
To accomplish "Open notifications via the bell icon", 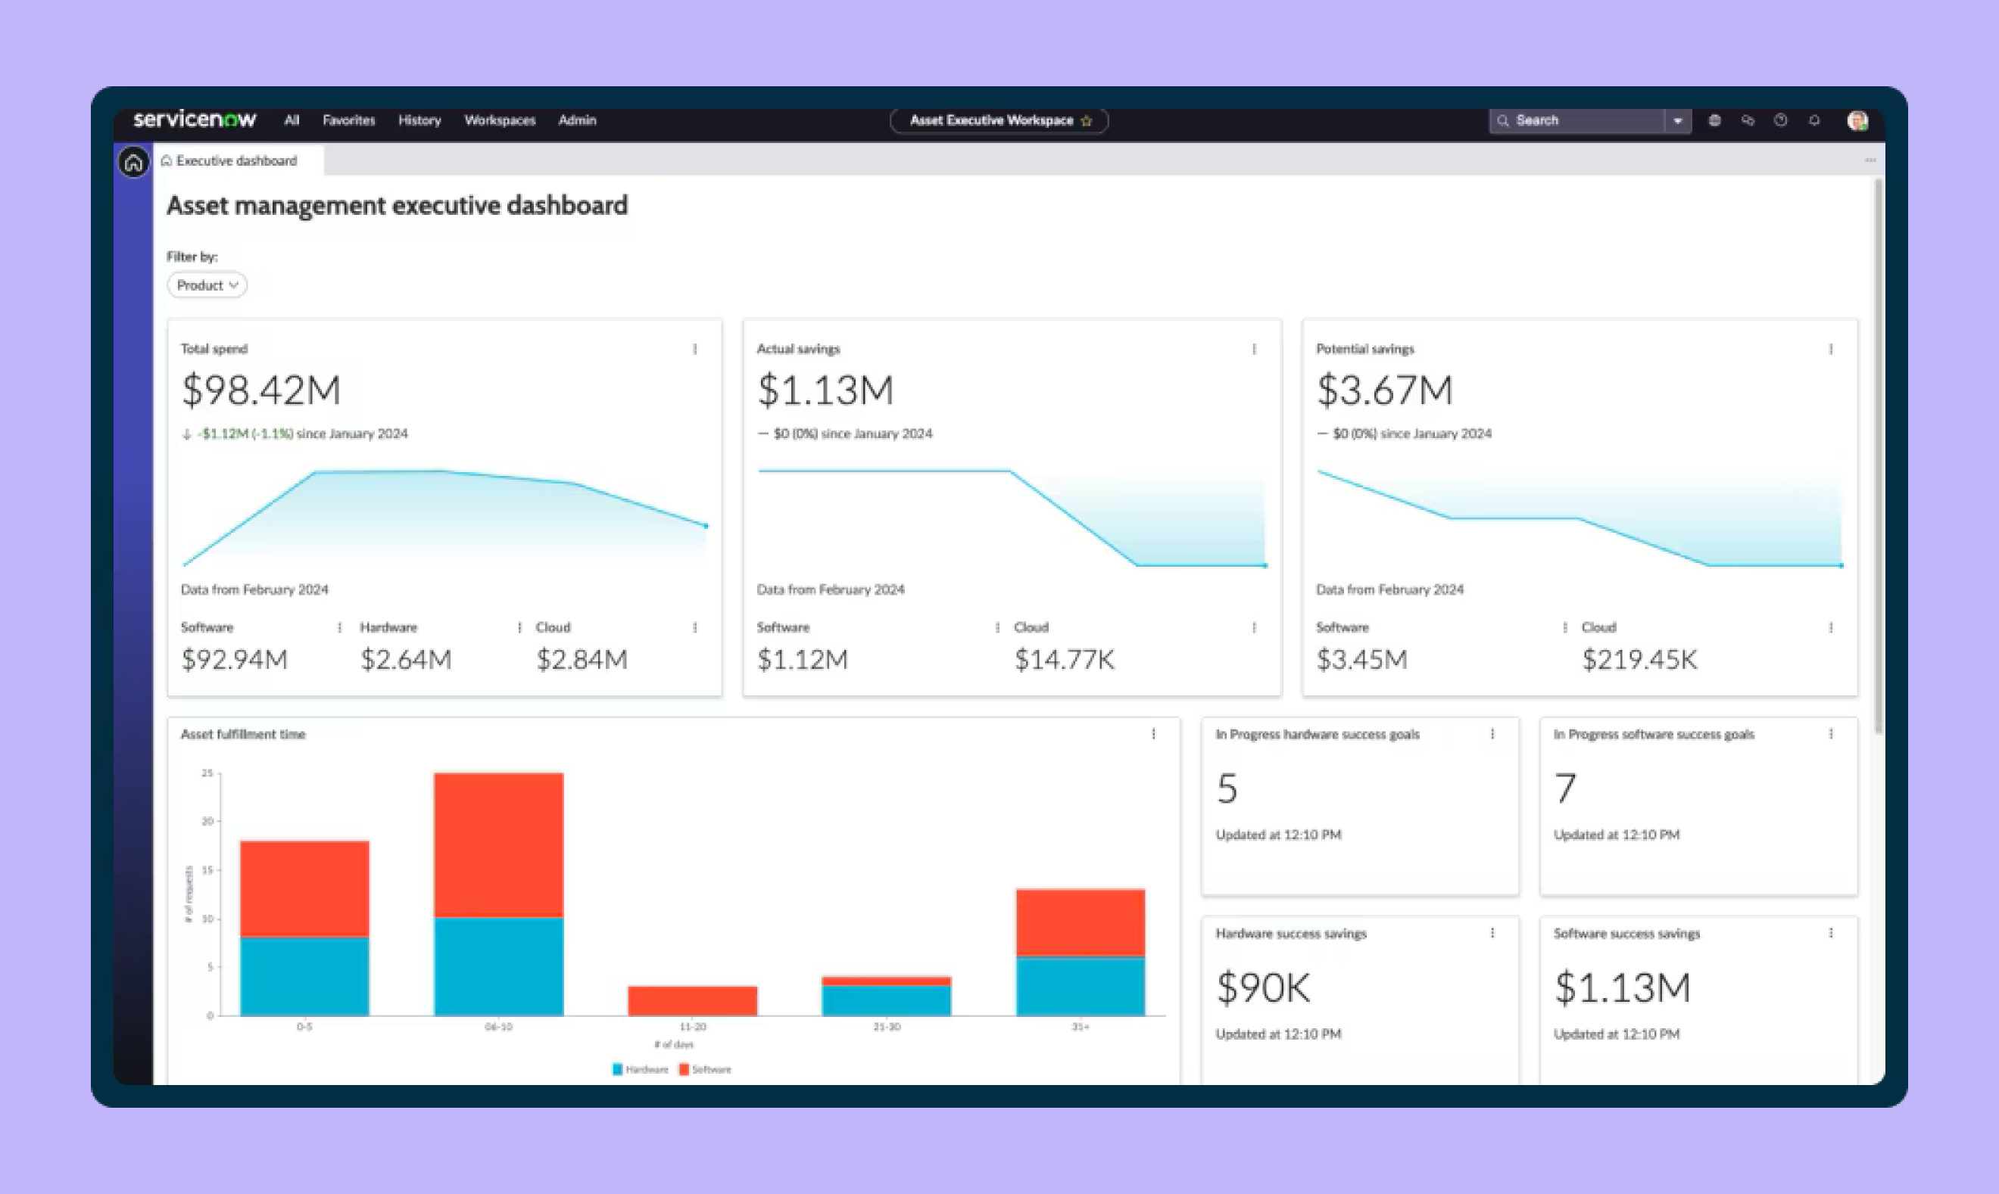I will 1815,121.
